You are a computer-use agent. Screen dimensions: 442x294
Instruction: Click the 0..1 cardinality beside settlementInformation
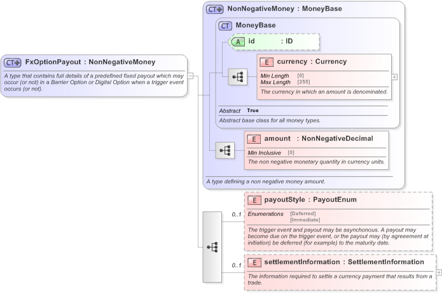pyautogui.click(x=237, y=265)
